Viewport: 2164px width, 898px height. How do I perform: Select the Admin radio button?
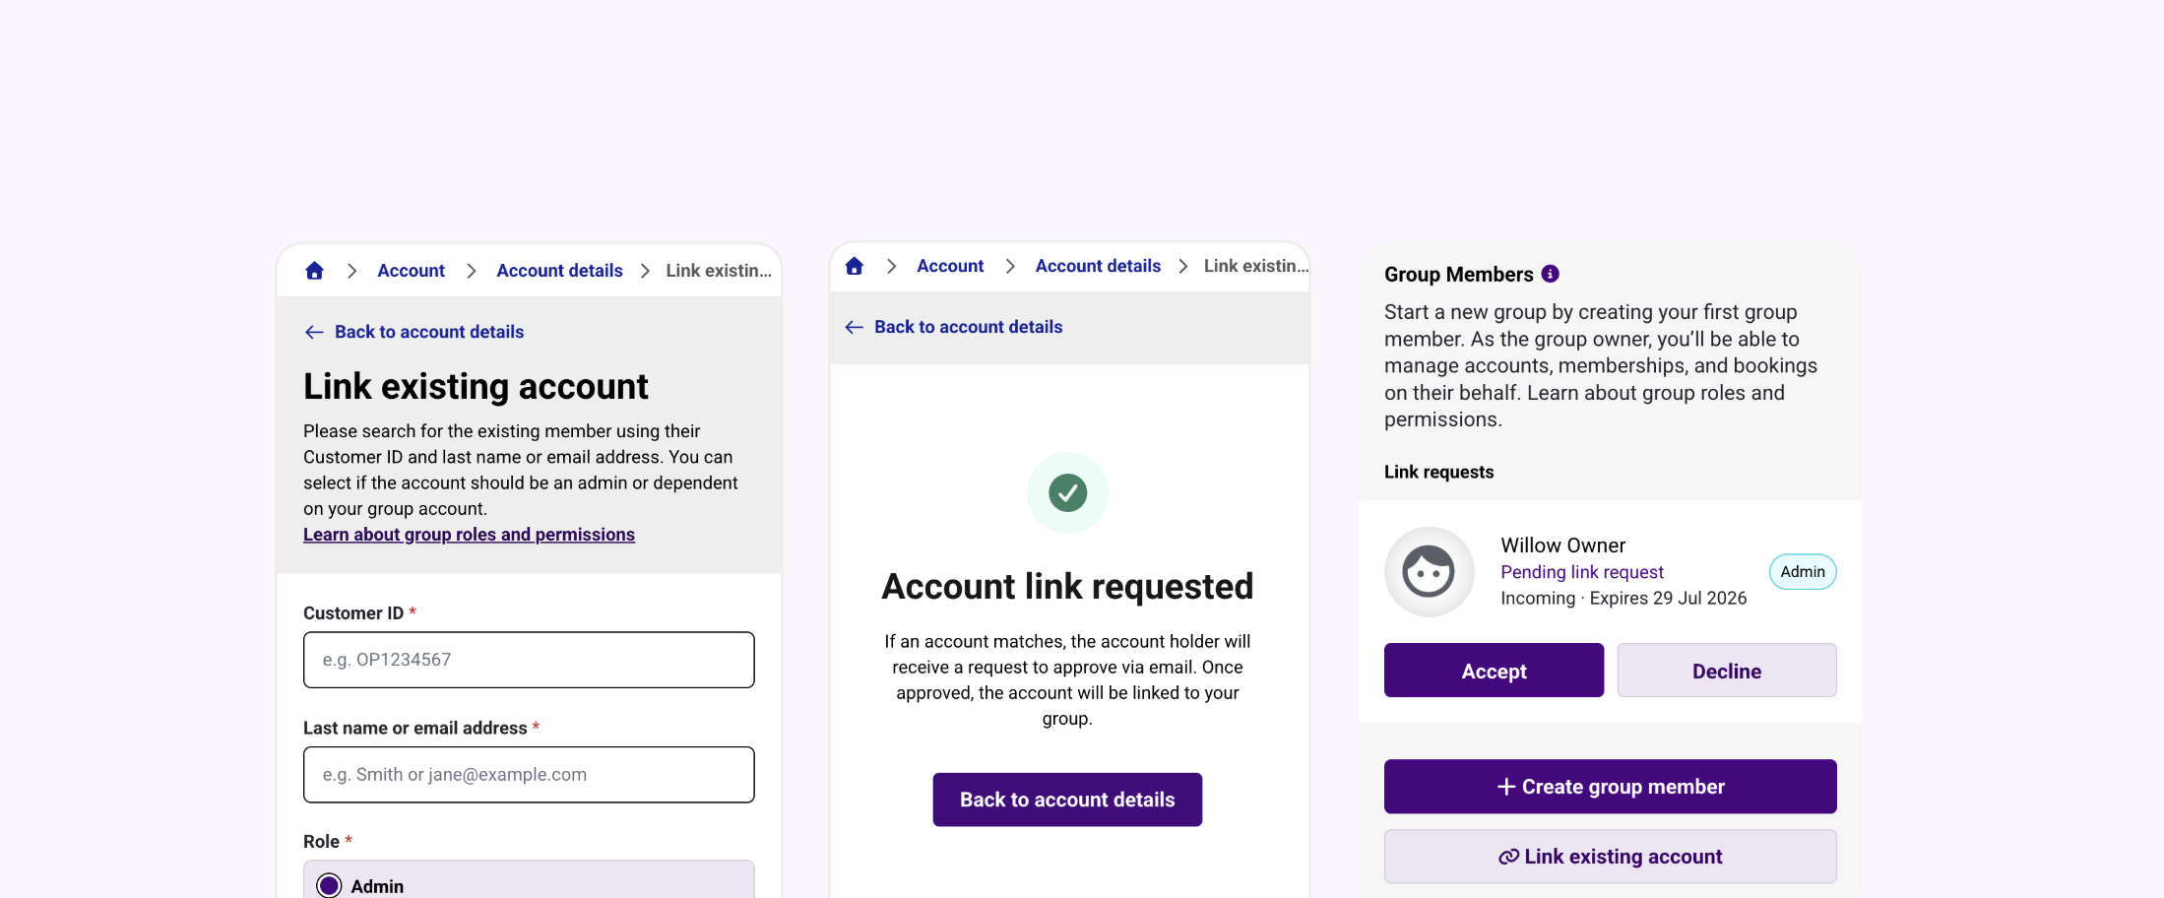coord(329,885)
